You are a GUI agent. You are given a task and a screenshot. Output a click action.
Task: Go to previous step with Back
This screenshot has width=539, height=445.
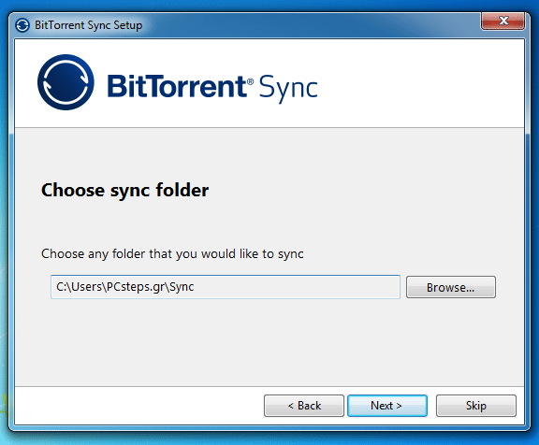304,406
